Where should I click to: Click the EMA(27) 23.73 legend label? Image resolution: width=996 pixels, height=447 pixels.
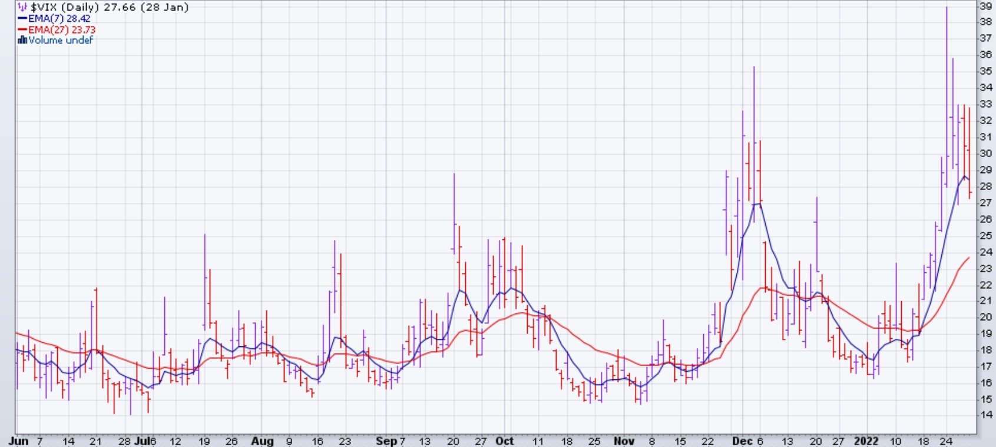pyautogui.click(x=62, y=30)
